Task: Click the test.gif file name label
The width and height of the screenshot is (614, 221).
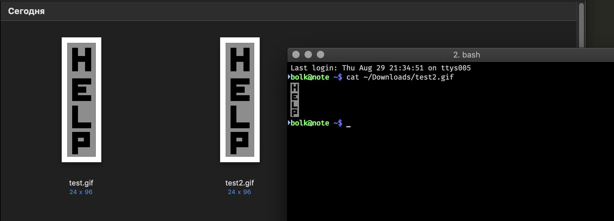Action: (81, 183)
